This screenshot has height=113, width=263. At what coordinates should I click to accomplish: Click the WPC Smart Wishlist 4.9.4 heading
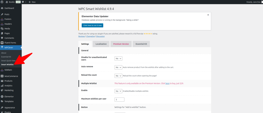pos(96,9)
